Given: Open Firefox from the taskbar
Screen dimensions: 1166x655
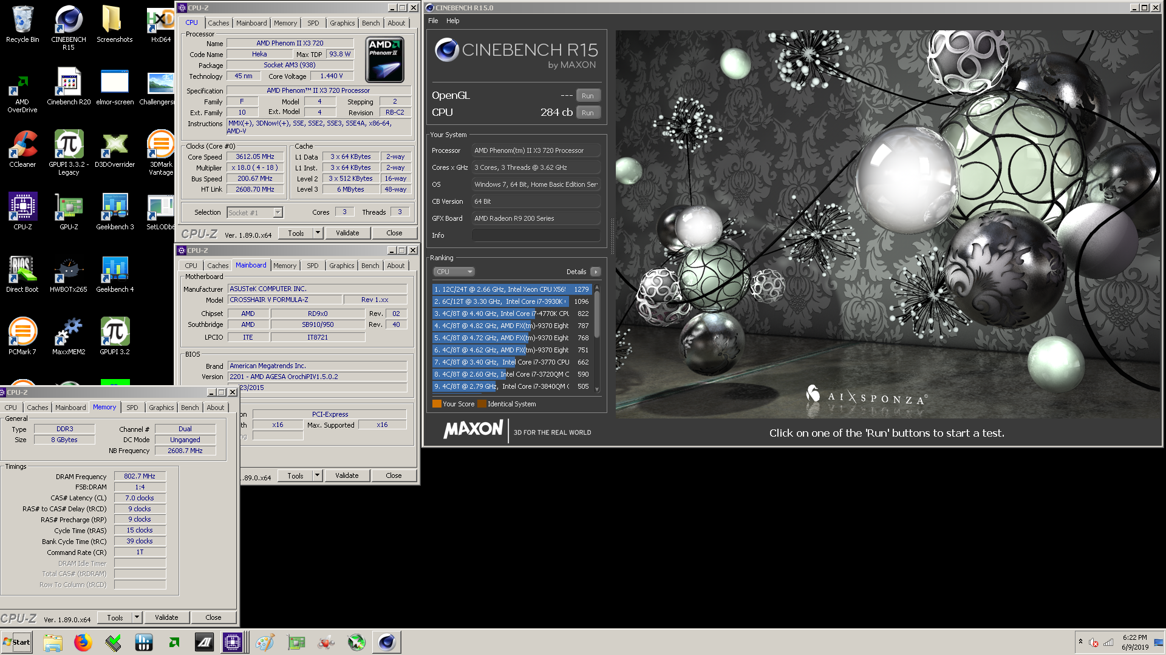Looking at the screenshot, I should [x=83, y=642].
